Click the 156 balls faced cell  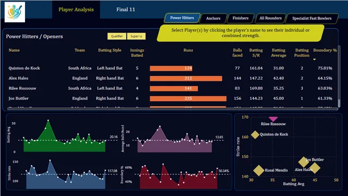238,98
